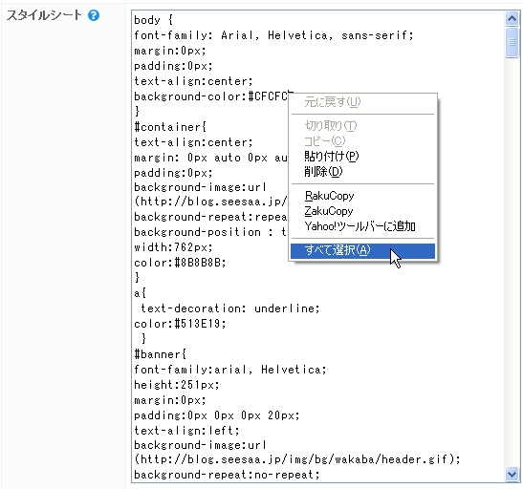Click the scrollbar down arrow button
This screenshot has width=523, height=489.
[x=512, y=474]
